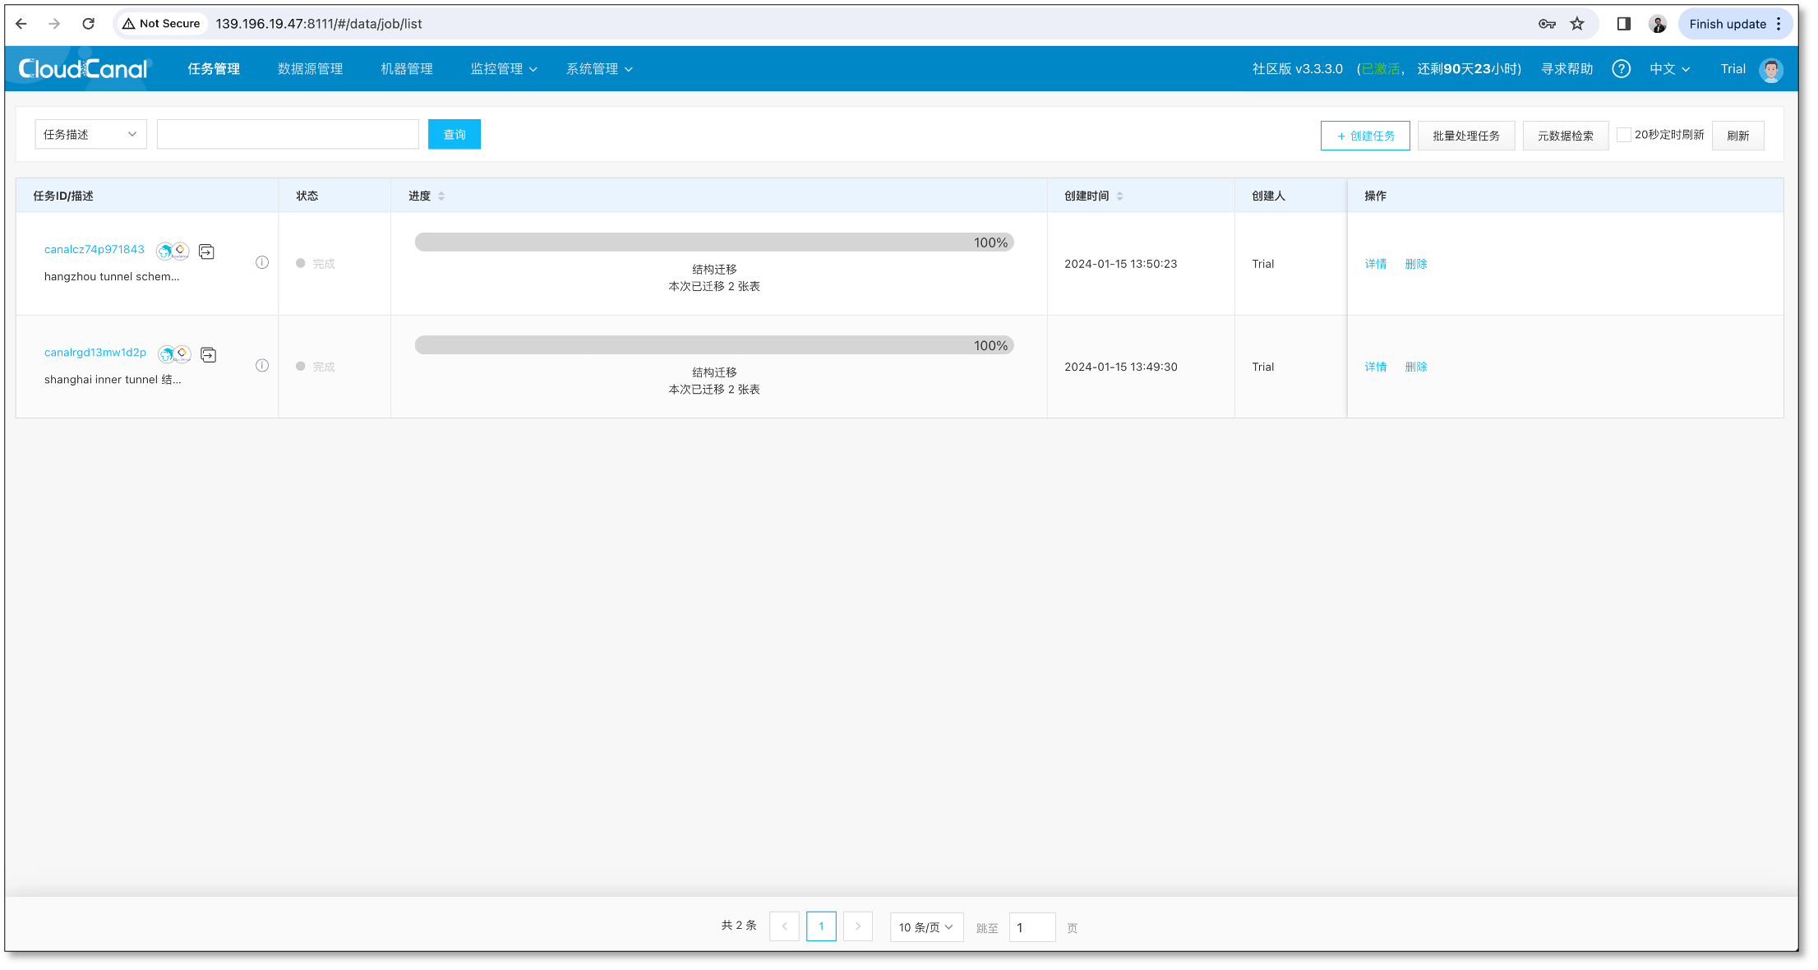Click 创建任务 button
This screenshot has height=970, width=1818.
tap(1364, 136)
